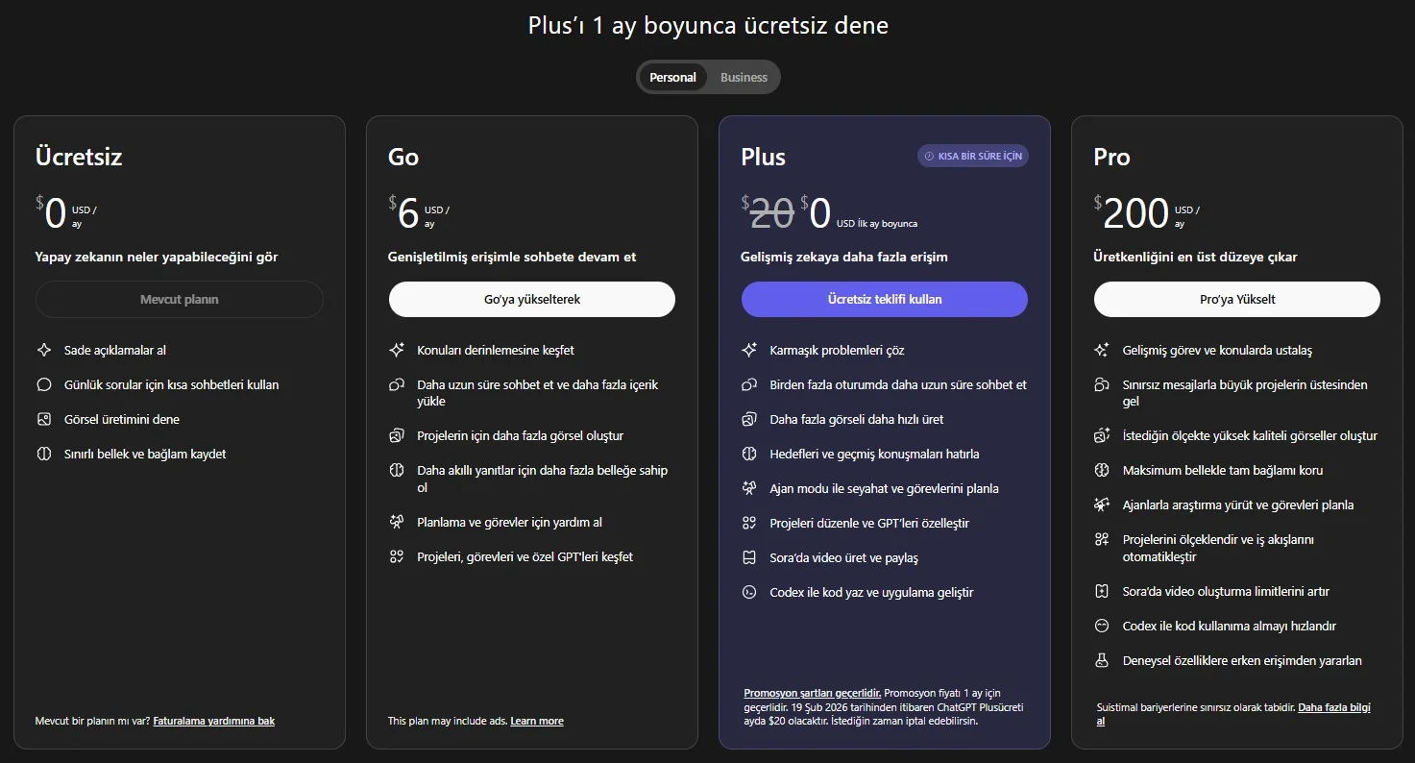Open the Faturalama yardımına bak link

coord(213,721)
